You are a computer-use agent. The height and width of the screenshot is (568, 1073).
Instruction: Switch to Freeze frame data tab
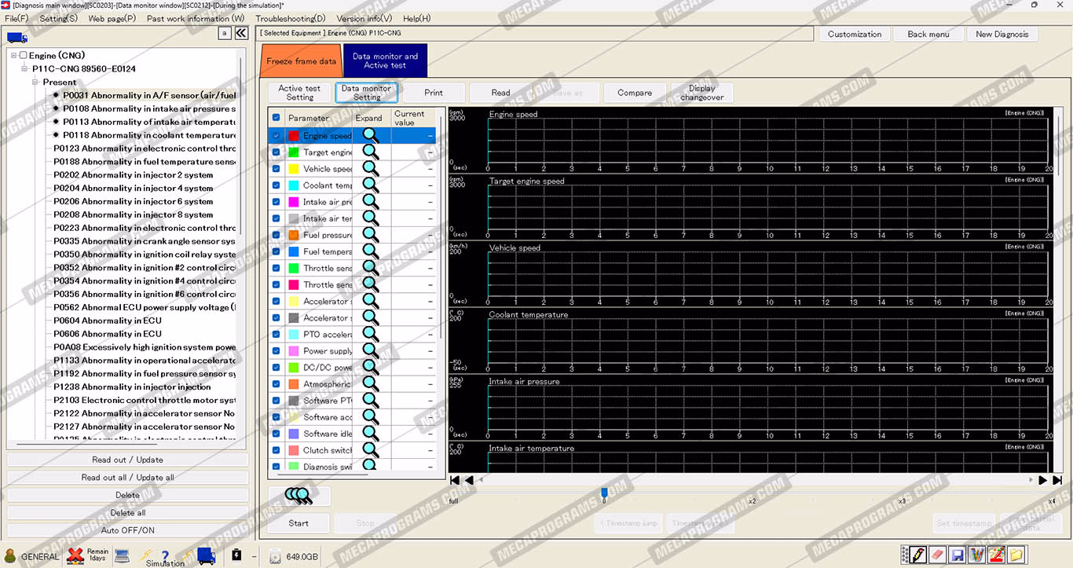click(301, 61)
